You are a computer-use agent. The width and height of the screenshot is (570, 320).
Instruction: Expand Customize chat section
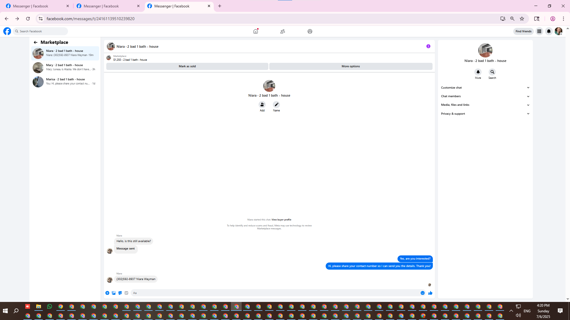pyautogui.click(x=485, y=88)
